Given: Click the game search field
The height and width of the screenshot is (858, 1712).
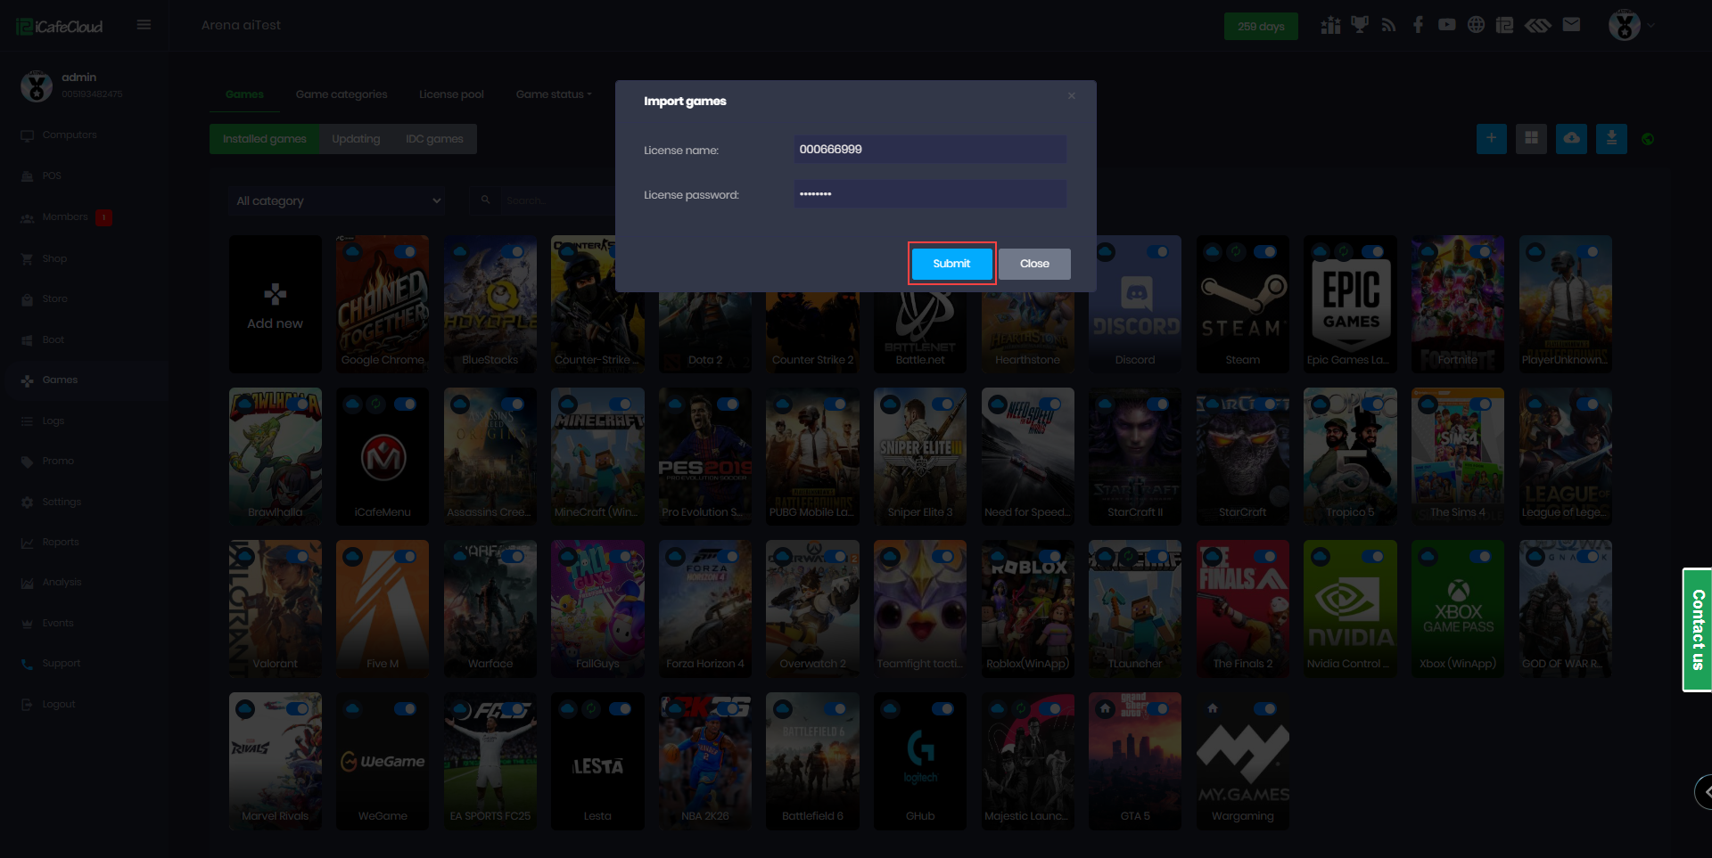Looking at the screenshot, I should tap(557, 201).
